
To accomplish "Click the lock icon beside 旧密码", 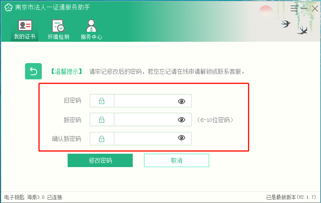I will click(x=102, y=101).
